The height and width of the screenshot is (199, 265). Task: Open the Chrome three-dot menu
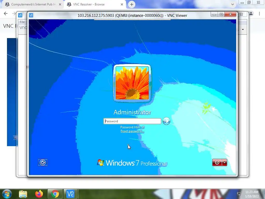(259, 13)
